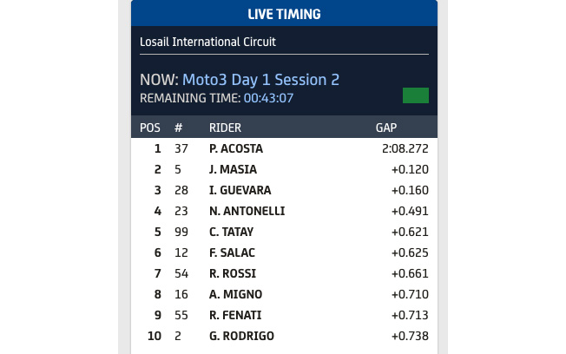Open N. Antonelli rider entry
The width and height of the screenshot is (566, 354).
click(247, 211)
